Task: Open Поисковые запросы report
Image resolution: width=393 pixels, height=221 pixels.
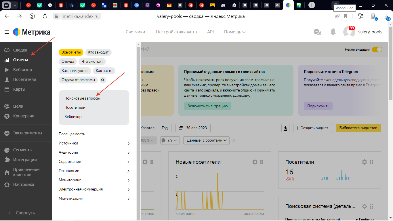Action: [x=82, y=98]
